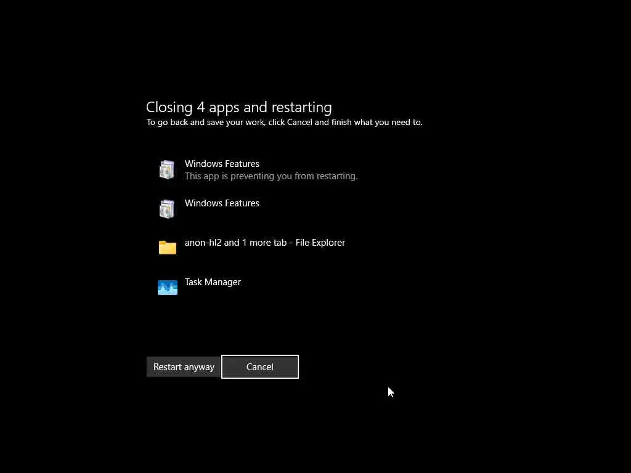
Task: Click the 'To go back and save your work' message
Action: 285,123
